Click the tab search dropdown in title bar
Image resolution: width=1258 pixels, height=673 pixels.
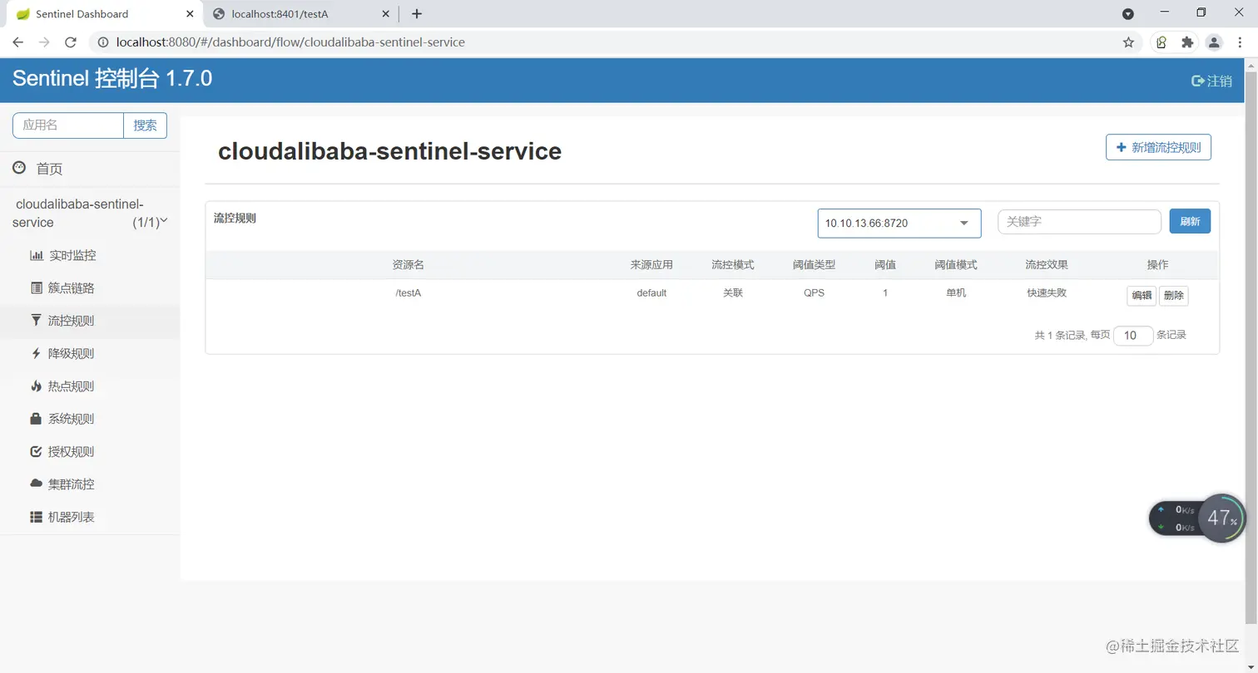(1128, 14)
